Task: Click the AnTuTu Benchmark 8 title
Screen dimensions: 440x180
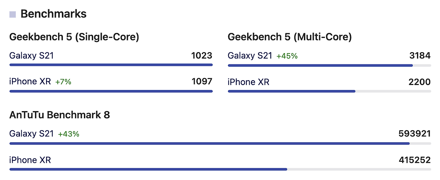Action: 59,115
